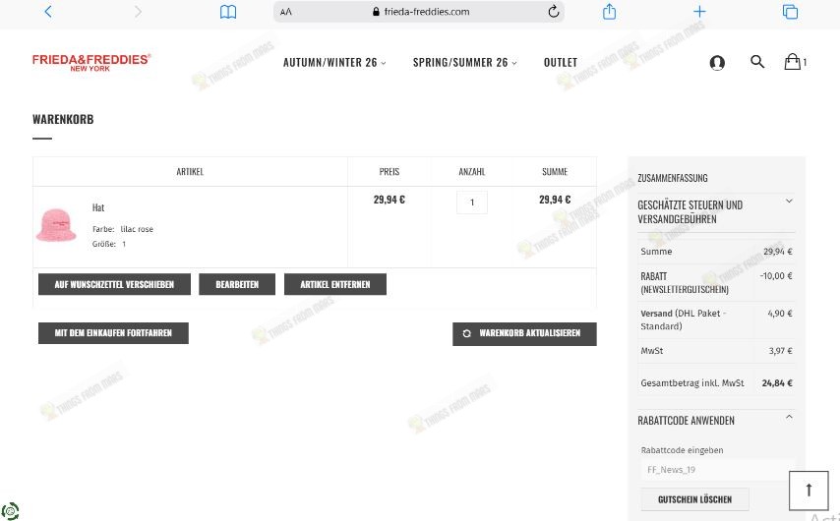Click the frieda-freddies.com address bar

pyautogui.click(x=418, y=11)
